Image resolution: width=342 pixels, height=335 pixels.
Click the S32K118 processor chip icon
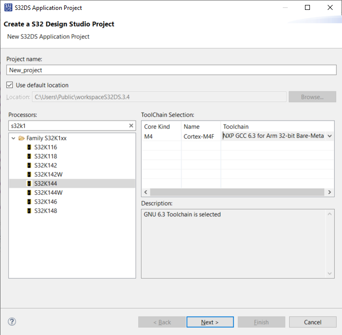(x=30, y=156)
